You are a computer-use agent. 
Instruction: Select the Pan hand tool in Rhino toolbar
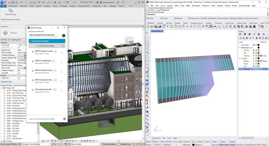click(183, 26)
